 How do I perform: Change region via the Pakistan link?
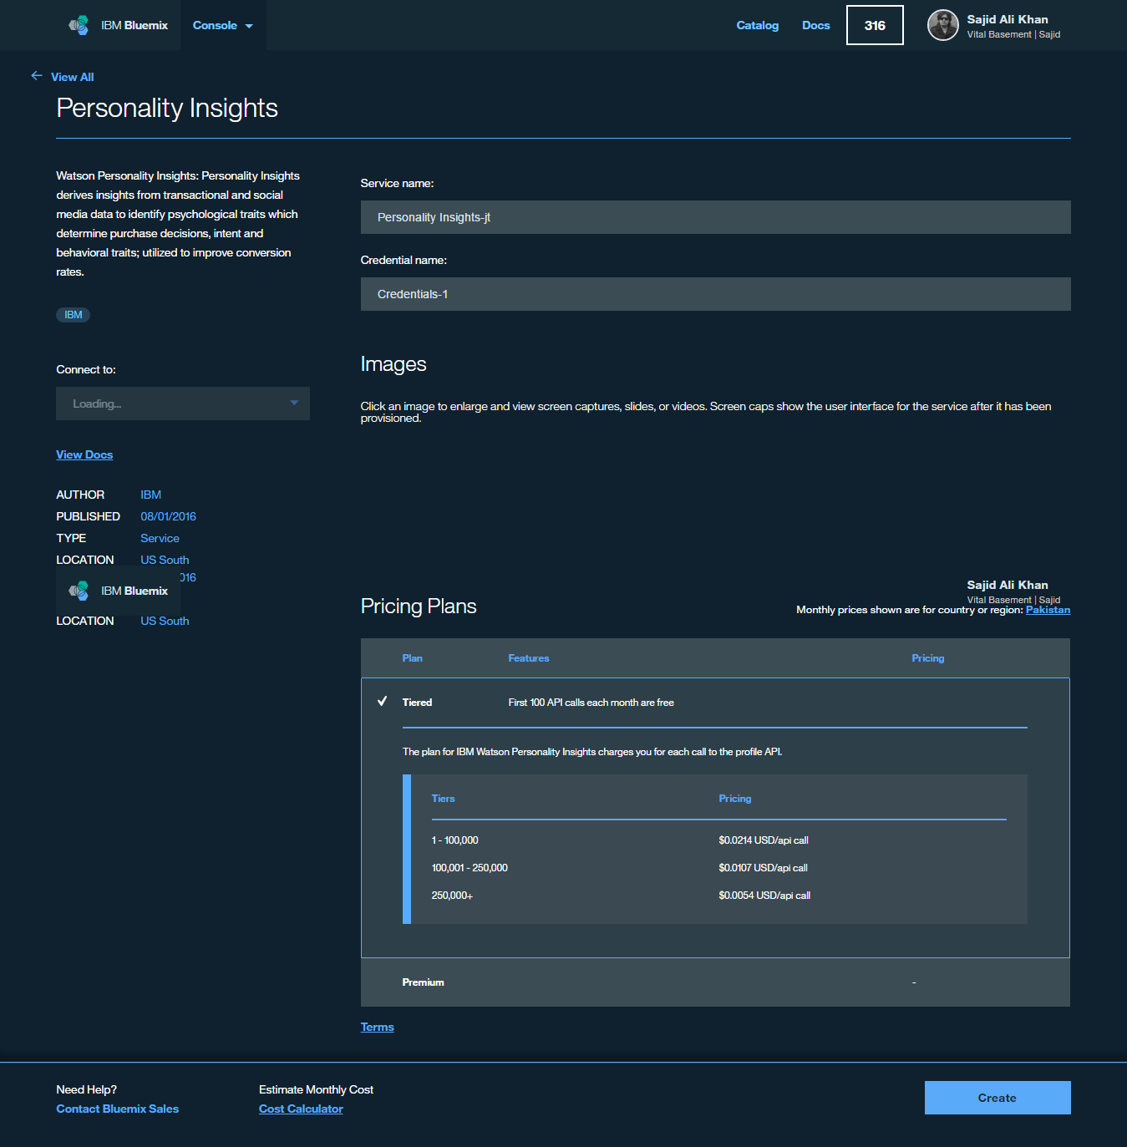(1048, 610)
